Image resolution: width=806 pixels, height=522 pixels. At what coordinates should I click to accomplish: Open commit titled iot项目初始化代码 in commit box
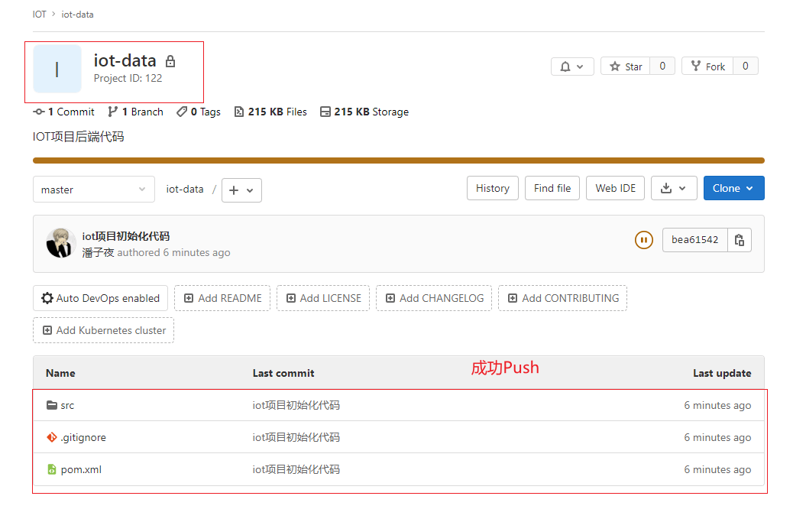pos(126,236)
